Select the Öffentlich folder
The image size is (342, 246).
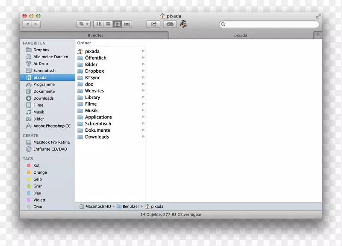111,58
